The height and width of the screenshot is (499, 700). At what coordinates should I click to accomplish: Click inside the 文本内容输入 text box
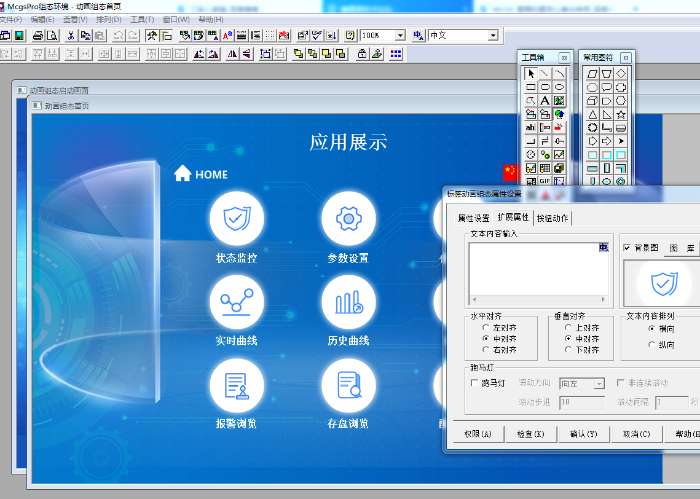[x=533, y=269]
